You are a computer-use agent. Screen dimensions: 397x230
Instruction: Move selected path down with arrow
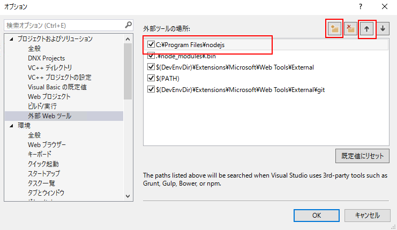tap(383, 28)
